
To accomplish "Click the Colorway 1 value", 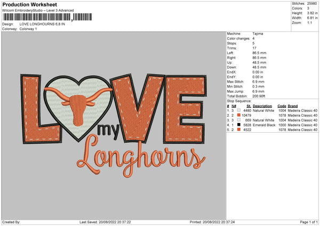I will 28,29.
